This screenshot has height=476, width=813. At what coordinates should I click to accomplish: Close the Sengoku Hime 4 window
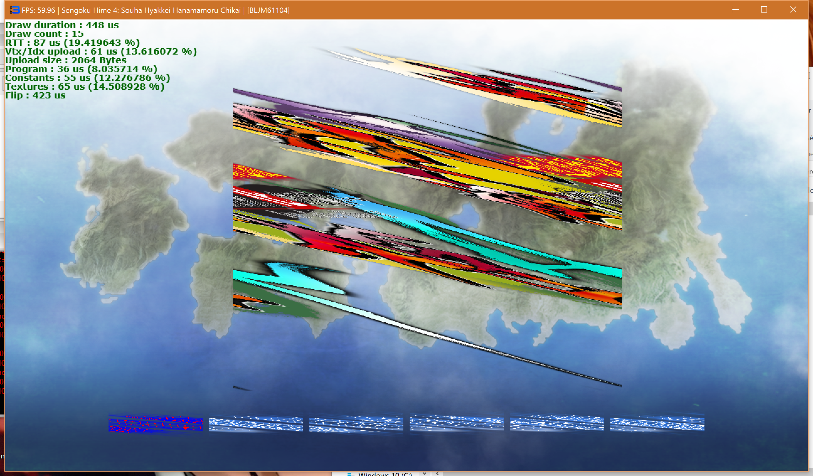793,10
